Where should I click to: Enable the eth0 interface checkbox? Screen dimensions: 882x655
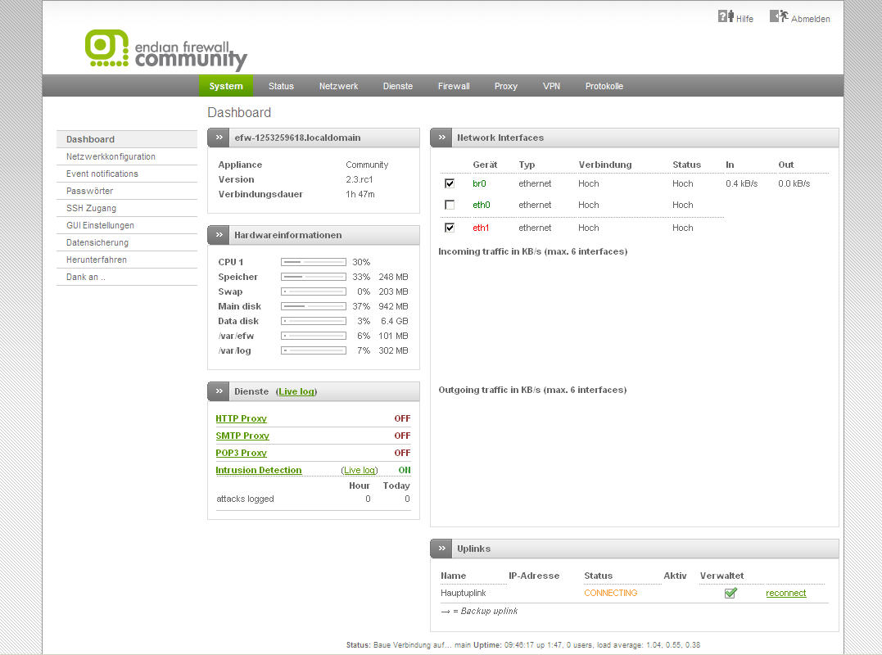coord(450,205)
